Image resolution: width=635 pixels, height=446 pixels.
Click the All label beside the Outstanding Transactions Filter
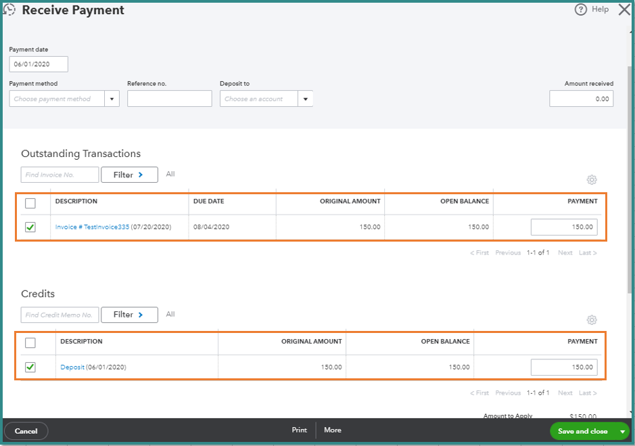170,174
